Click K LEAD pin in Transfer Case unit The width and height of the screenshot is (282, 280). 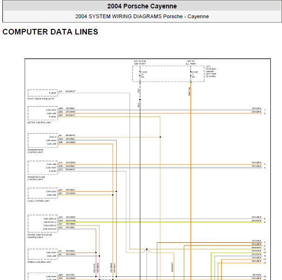pos(52,171)
